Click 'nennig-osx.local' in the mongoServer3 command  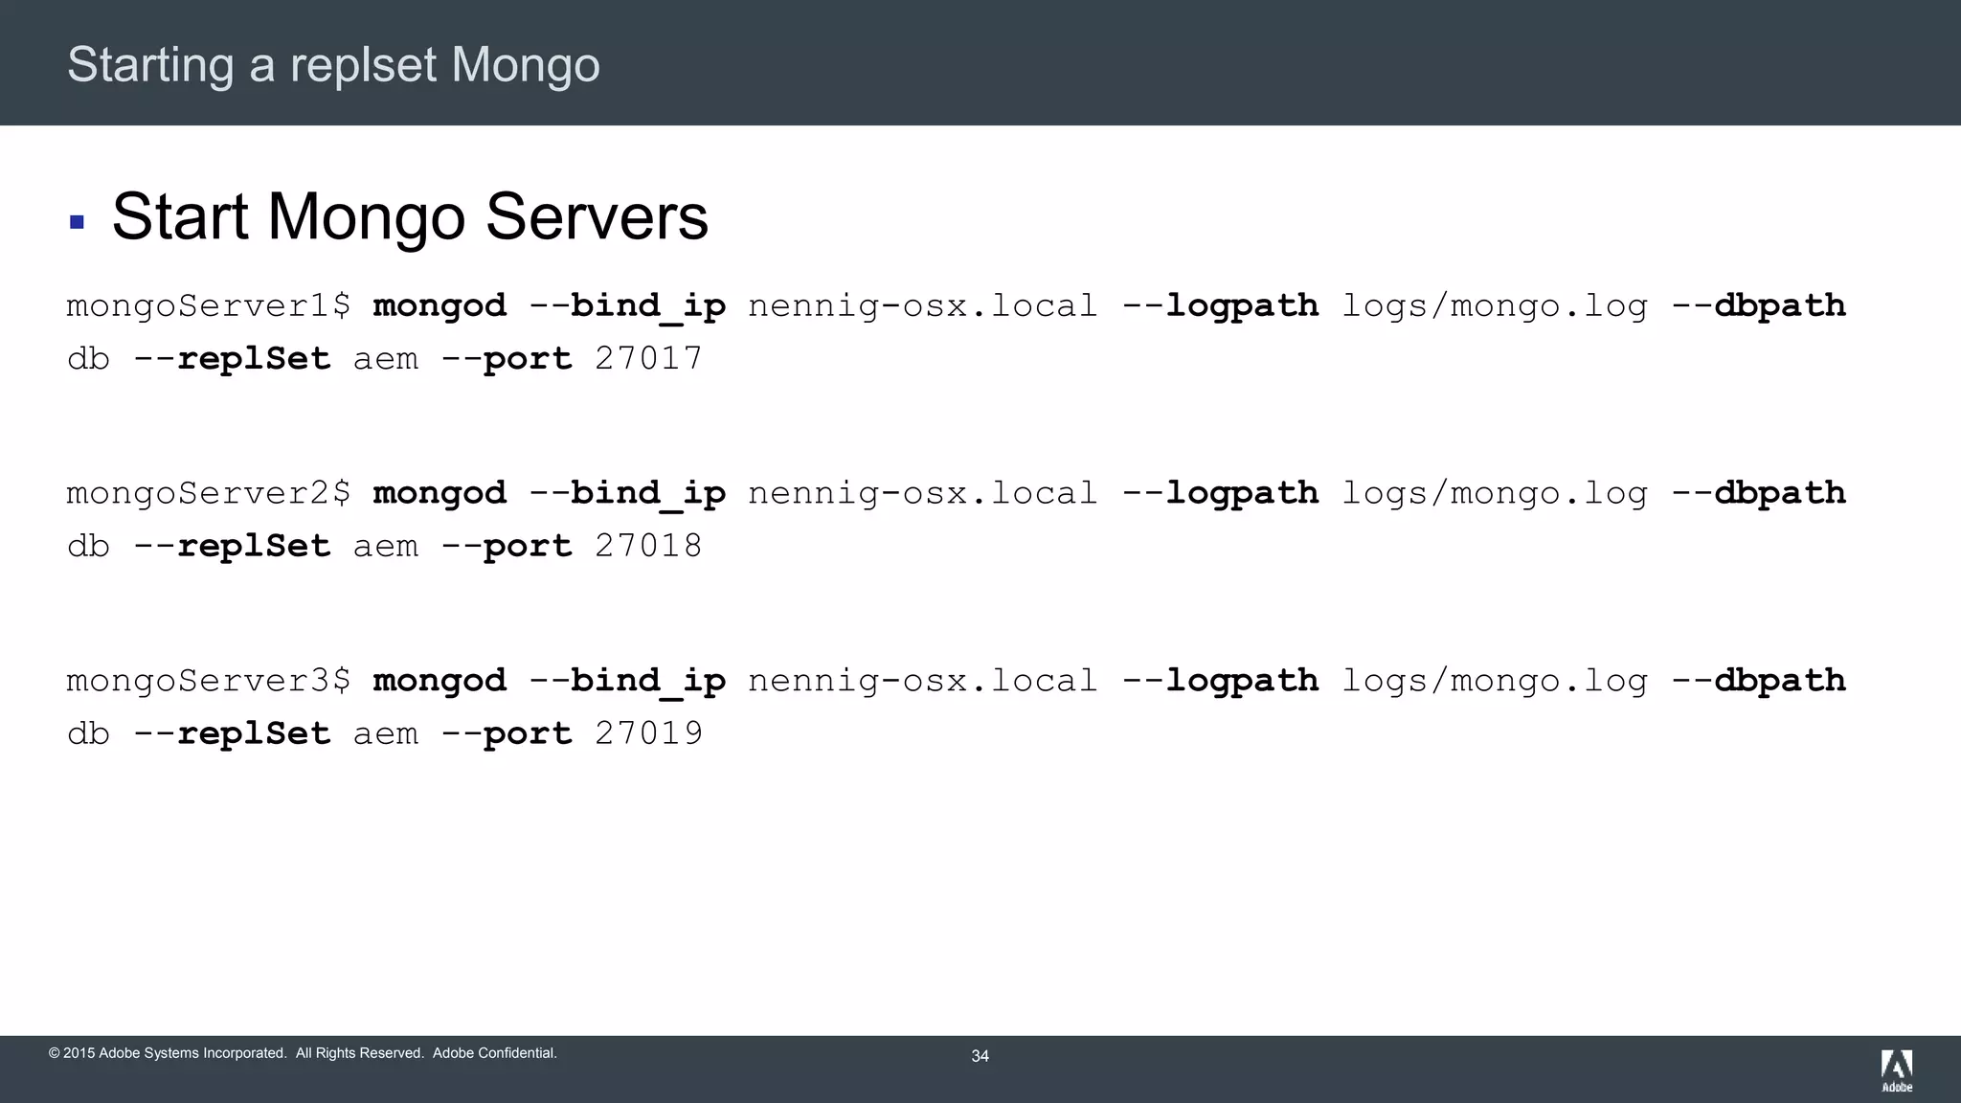tap(922, 682)
